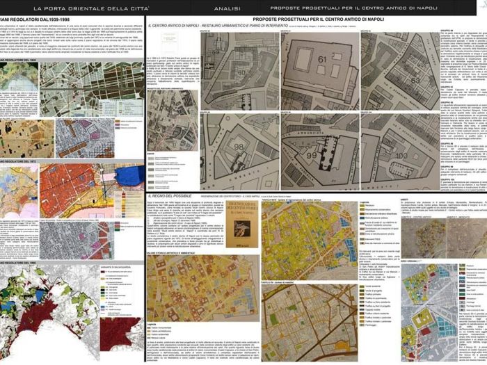Click the header text "LA PORTA ORIENTALE DELLA CITTA'"
The image size is (487, 365).
pos(91,8)
